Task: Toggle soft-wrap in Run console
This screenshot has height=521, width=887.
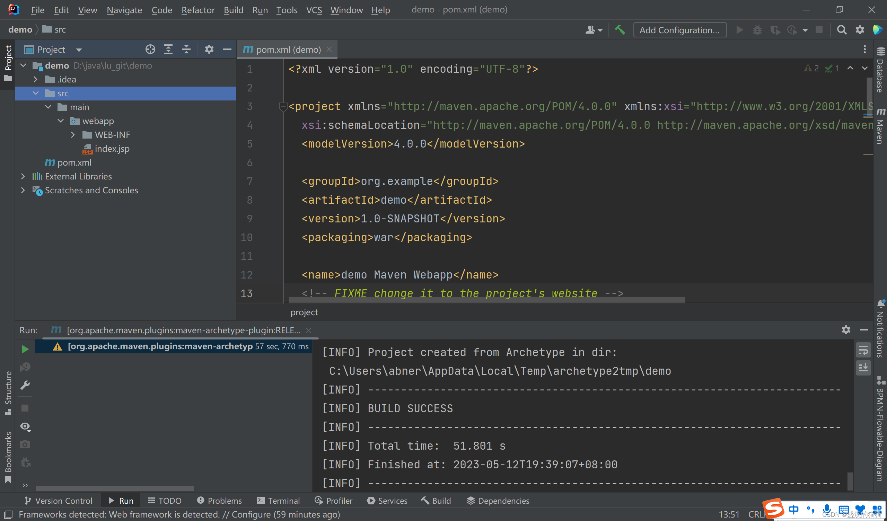Action: click(863, 350)
